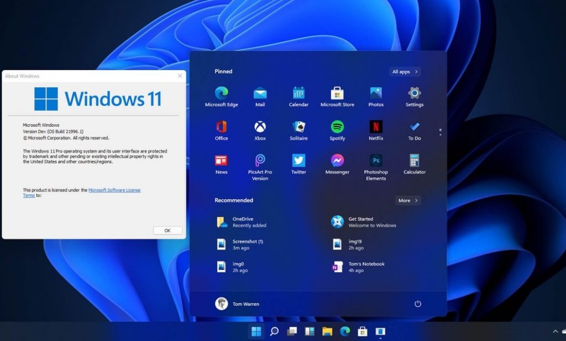Open Spotify from pinned apps
This screenshot has width=566, height=341.
337,130
